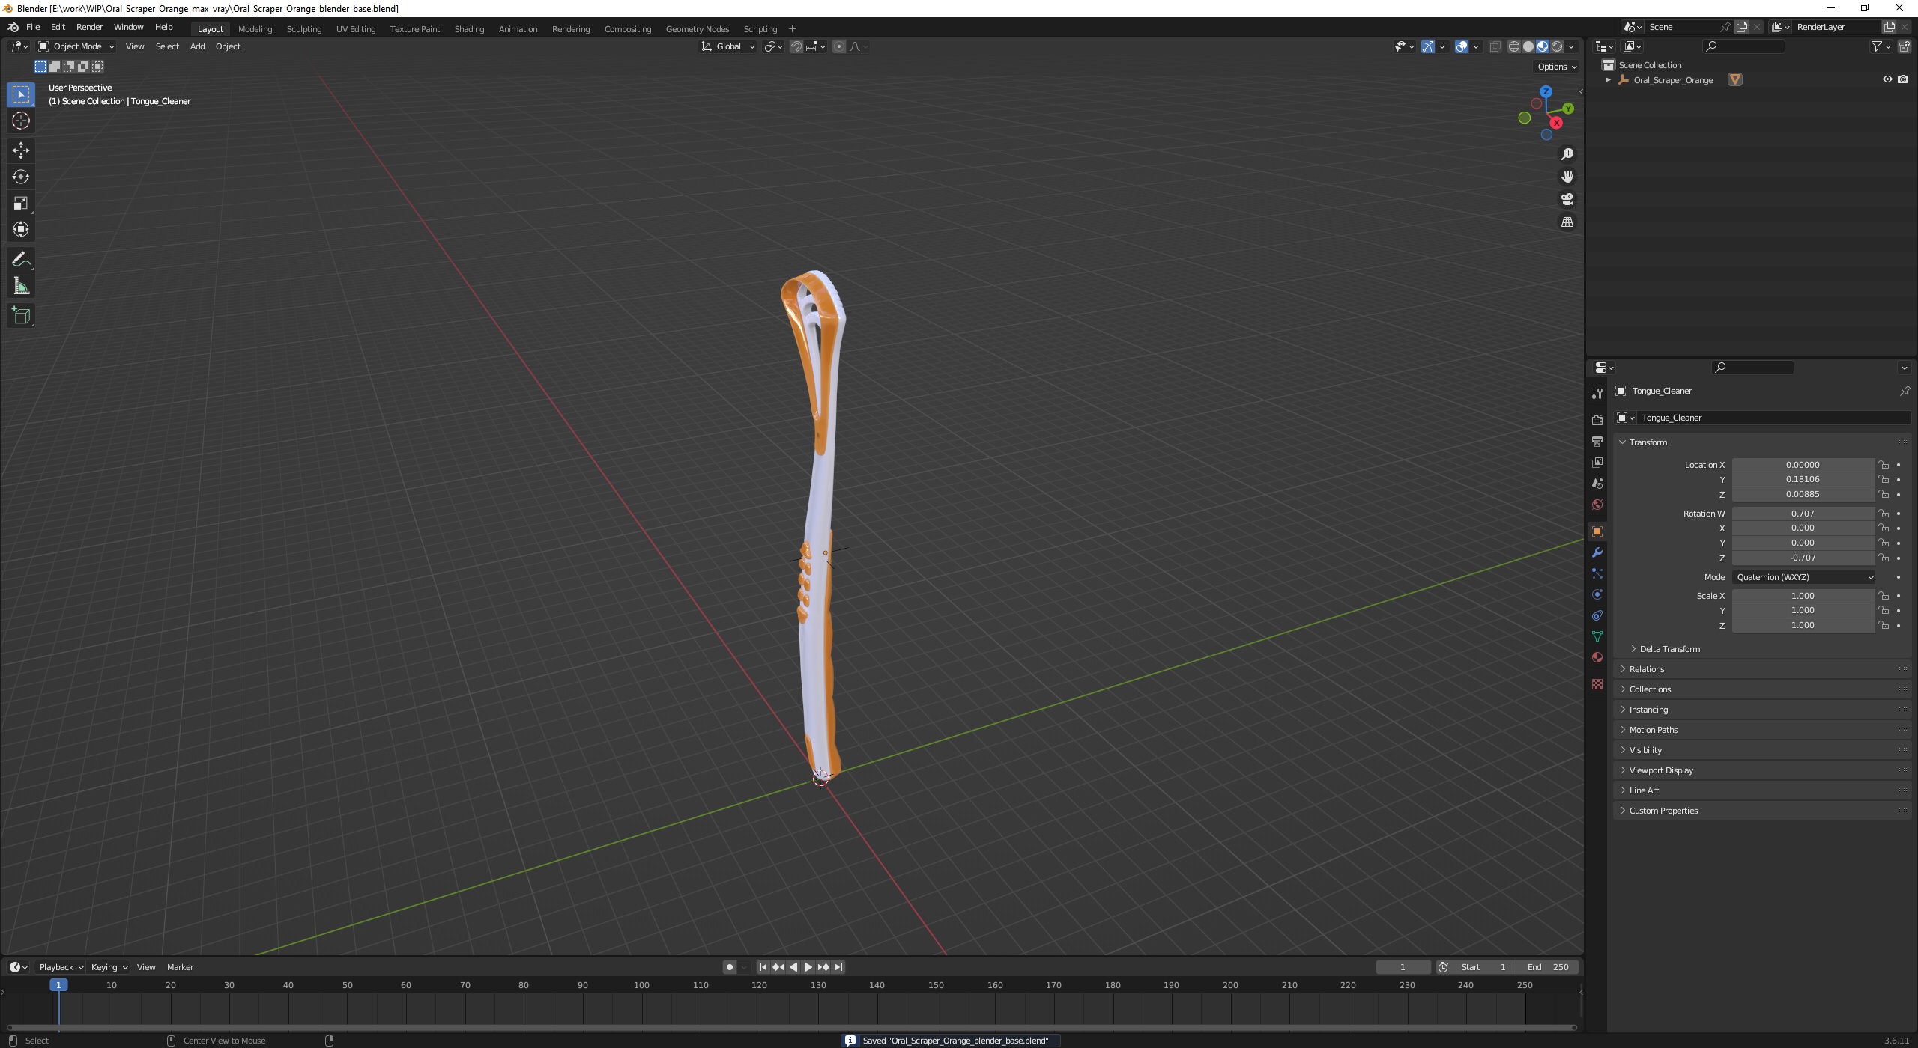This screenshot has height=1048, width=1918.
Task: Expand the Viewport Display panel
Action: [1661, 770]
